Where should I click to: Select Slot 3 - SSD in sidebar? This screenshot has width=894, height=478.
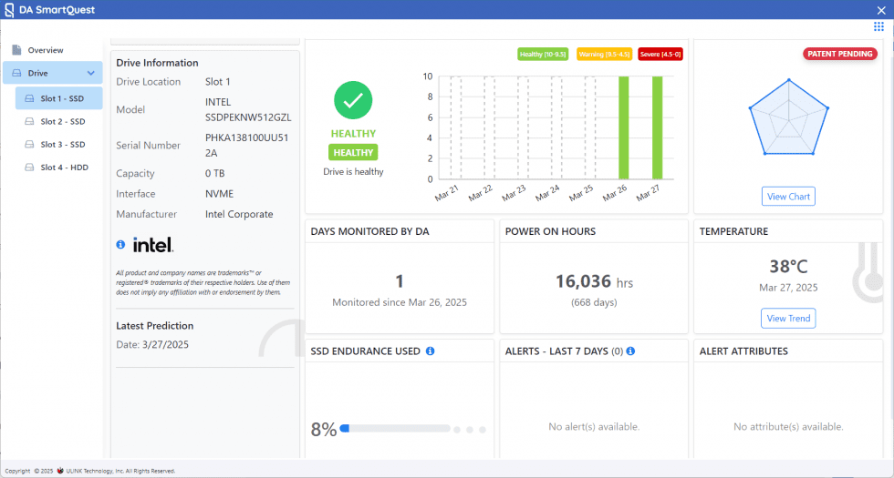coord(62,145)
